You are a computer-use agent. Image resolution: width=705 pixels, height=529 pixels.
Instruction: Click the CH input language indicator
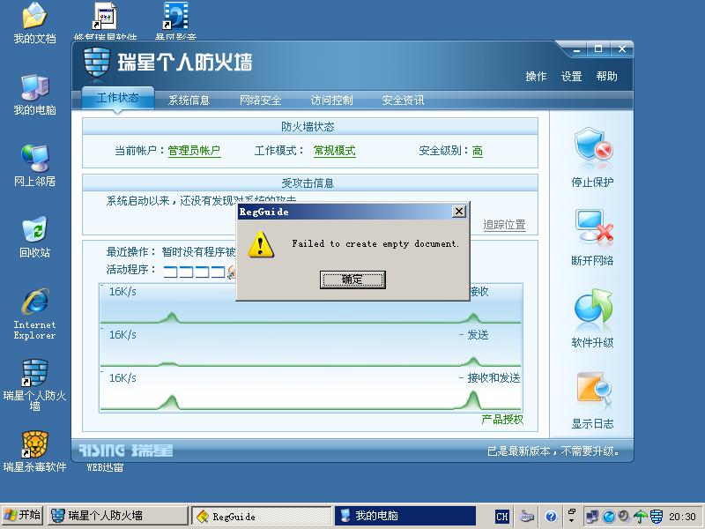501,517
